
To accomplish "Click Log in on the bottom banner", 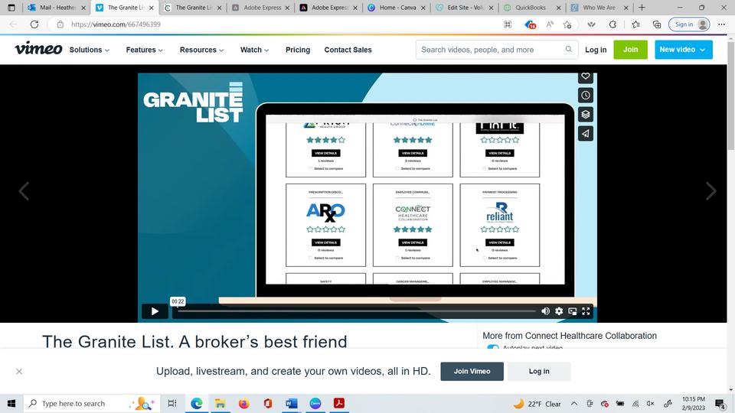I will tap(539, 372).
